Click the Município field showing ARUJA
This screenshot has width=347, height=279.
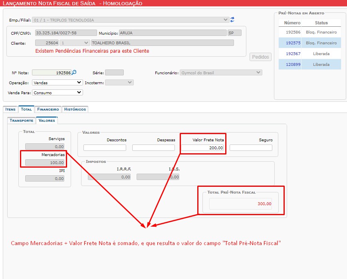coord(173,33)
